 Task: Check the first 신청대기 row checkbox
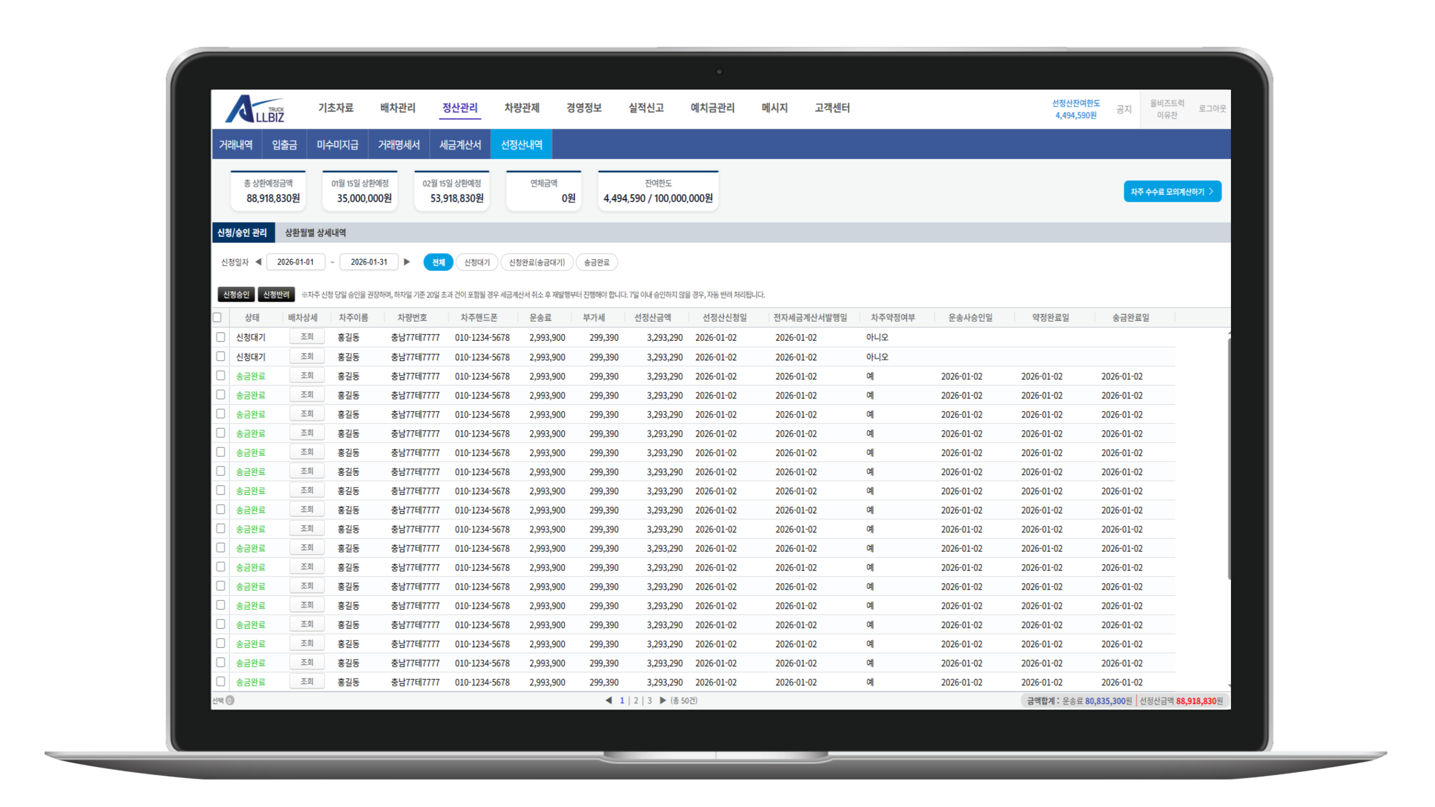point(221,337)
